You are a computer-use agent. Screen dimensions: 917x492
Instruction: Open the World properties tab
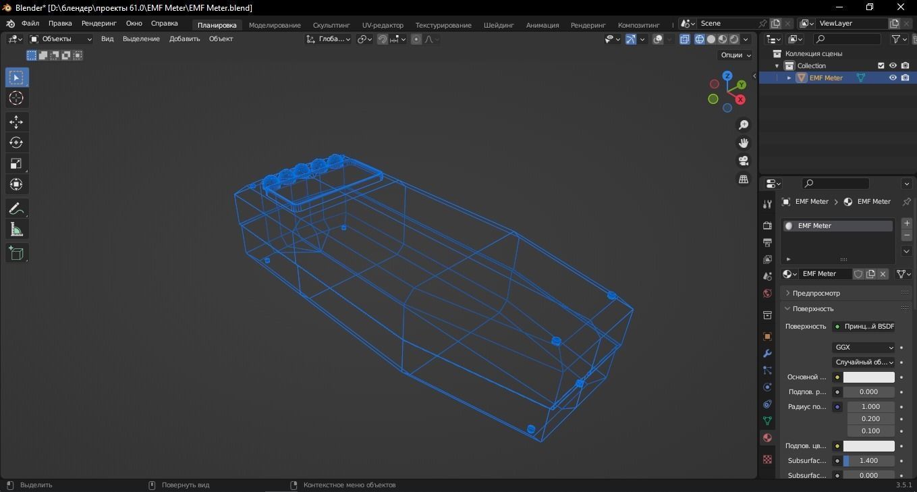click(767, 294)
